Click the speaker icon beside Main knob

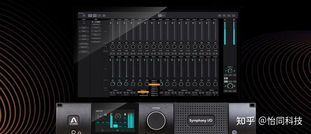(235, 86)
